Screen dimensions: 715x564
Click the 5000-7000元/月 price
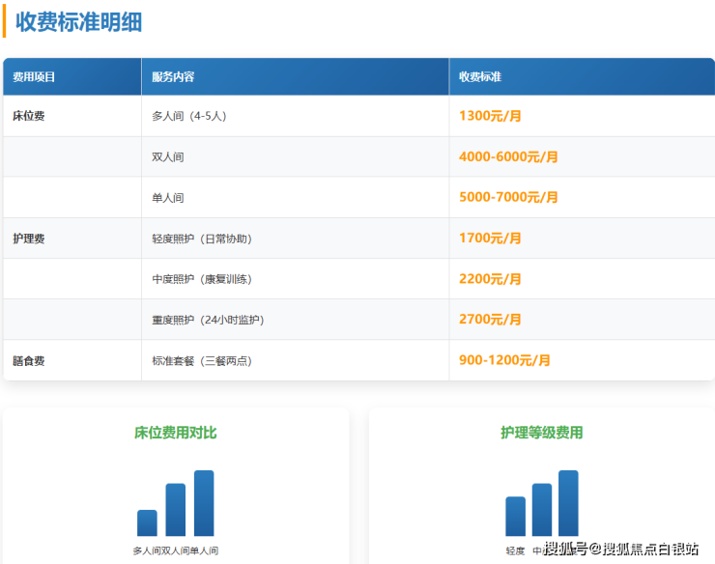pyautogui.click(x=508, y=197)
